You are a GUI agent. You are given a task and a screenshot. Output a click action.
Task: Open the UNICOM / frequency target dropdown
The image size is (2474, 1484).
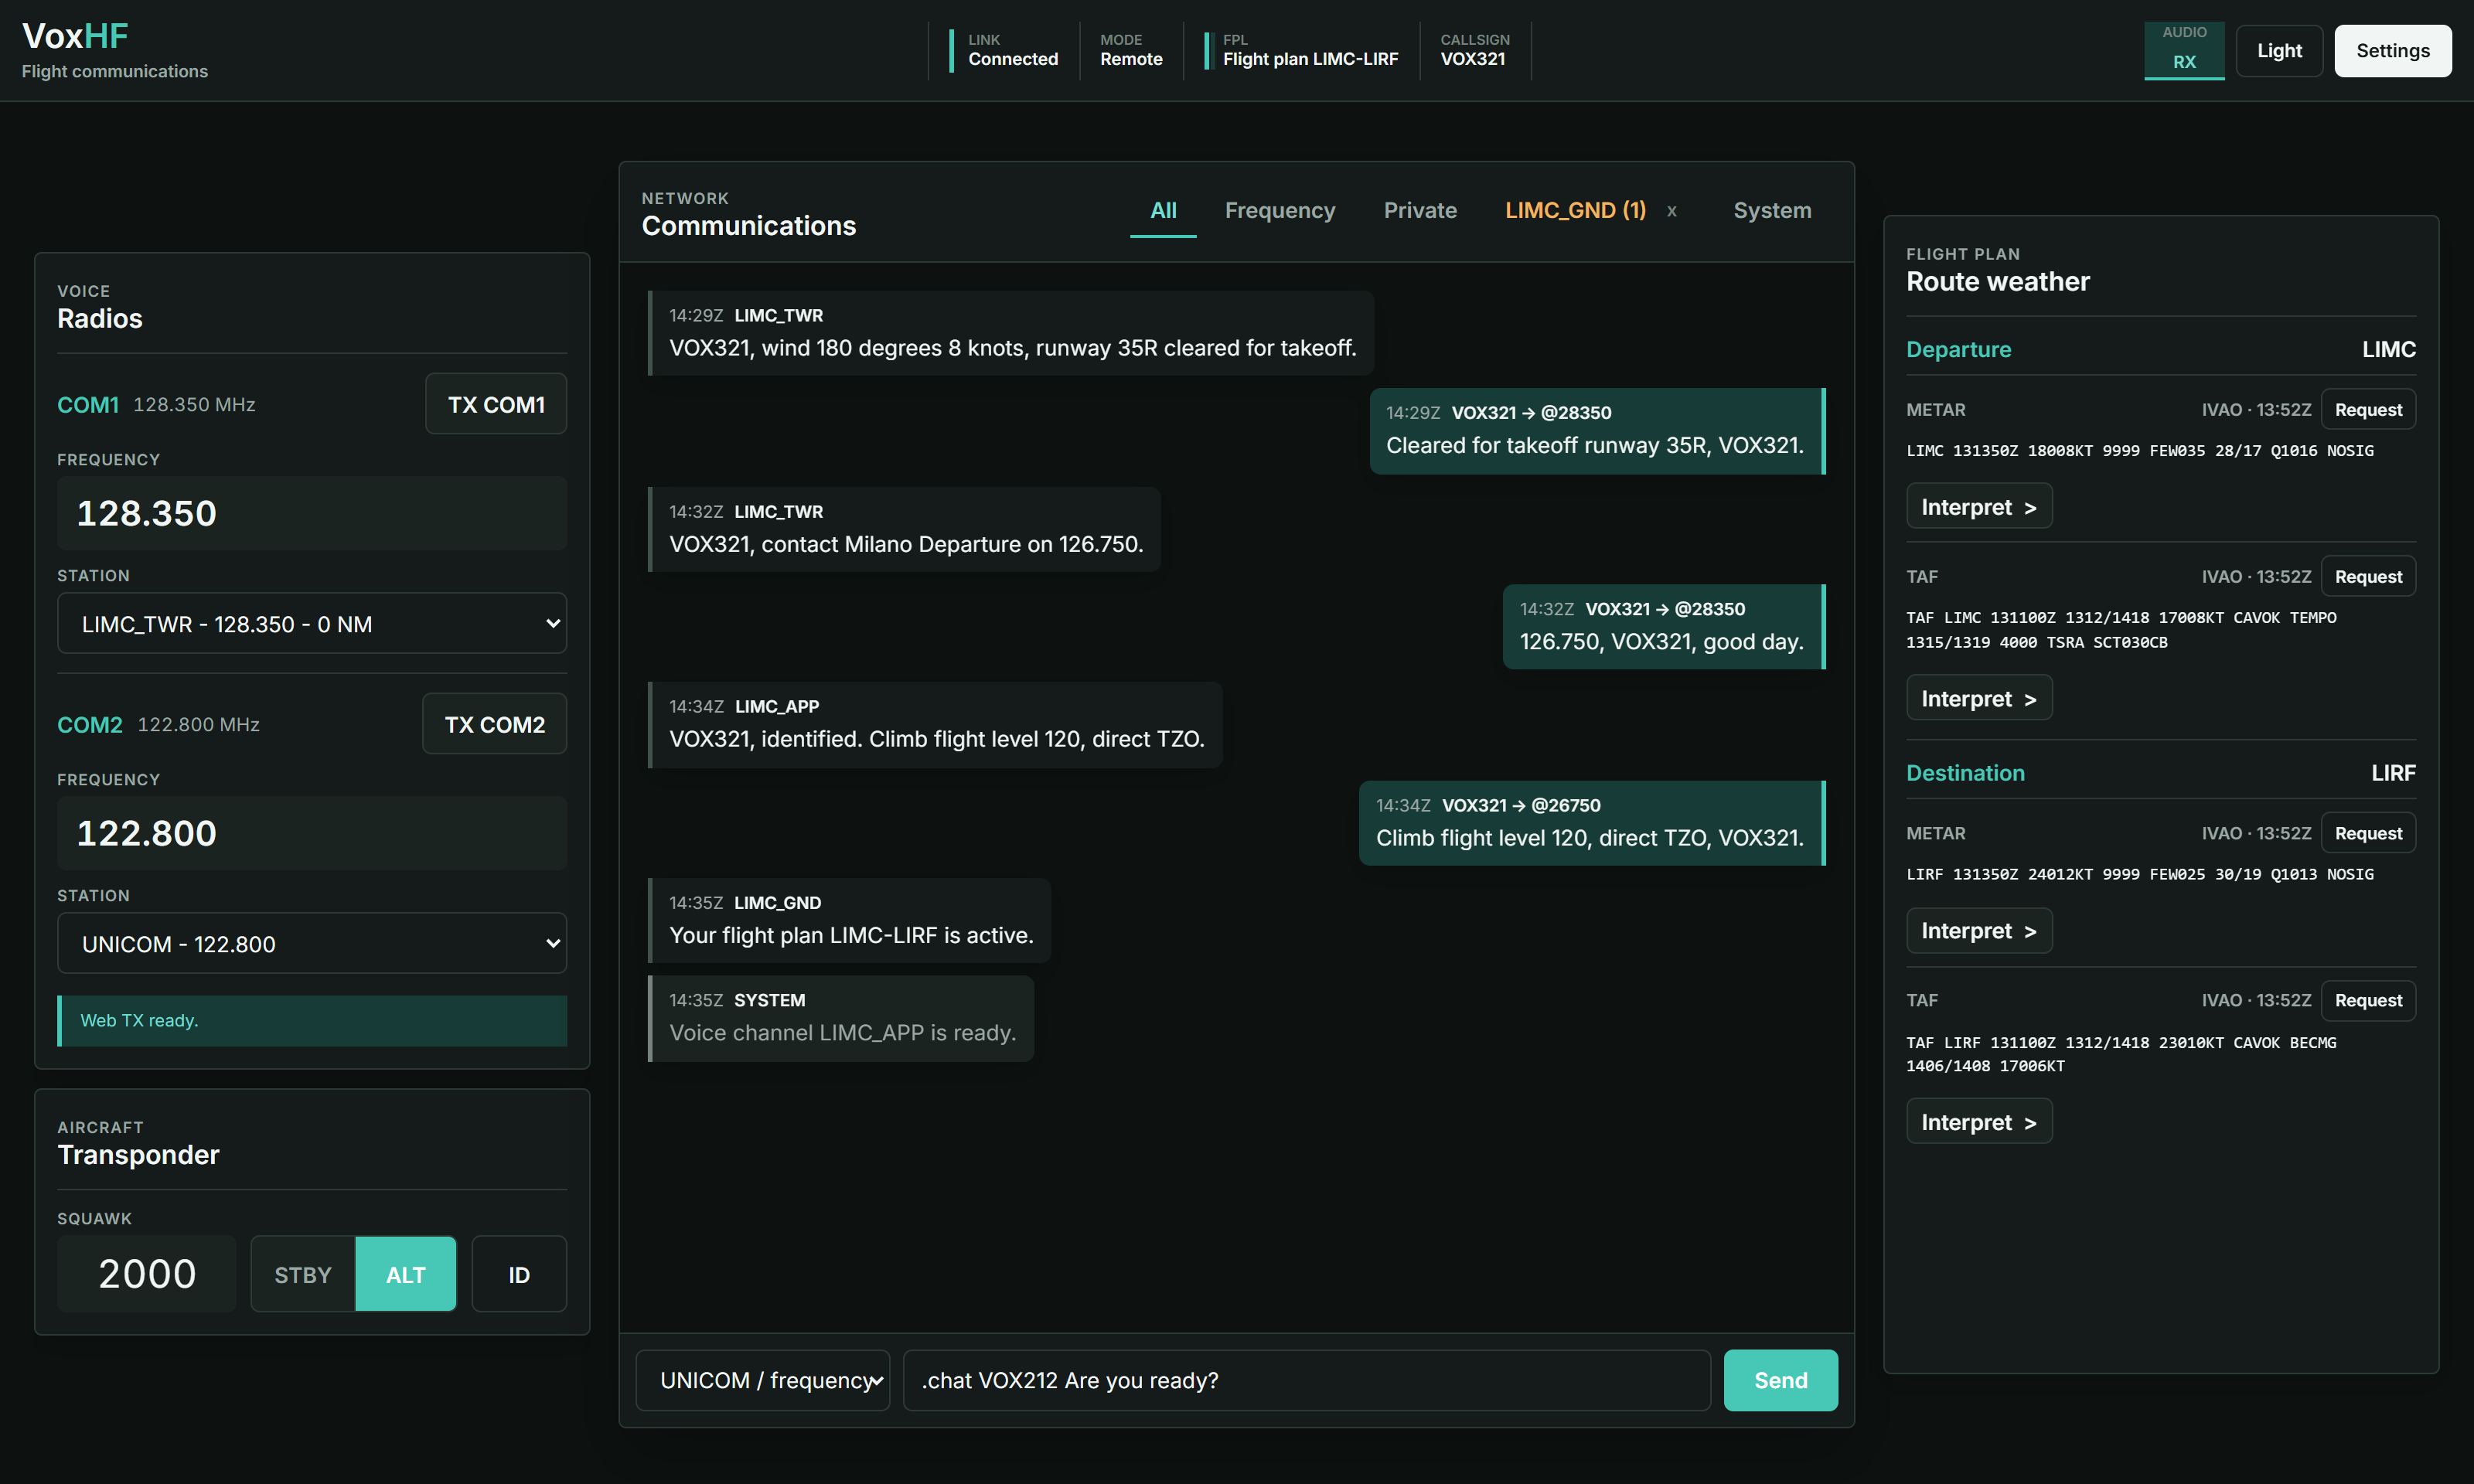[x=763, y=1380]
